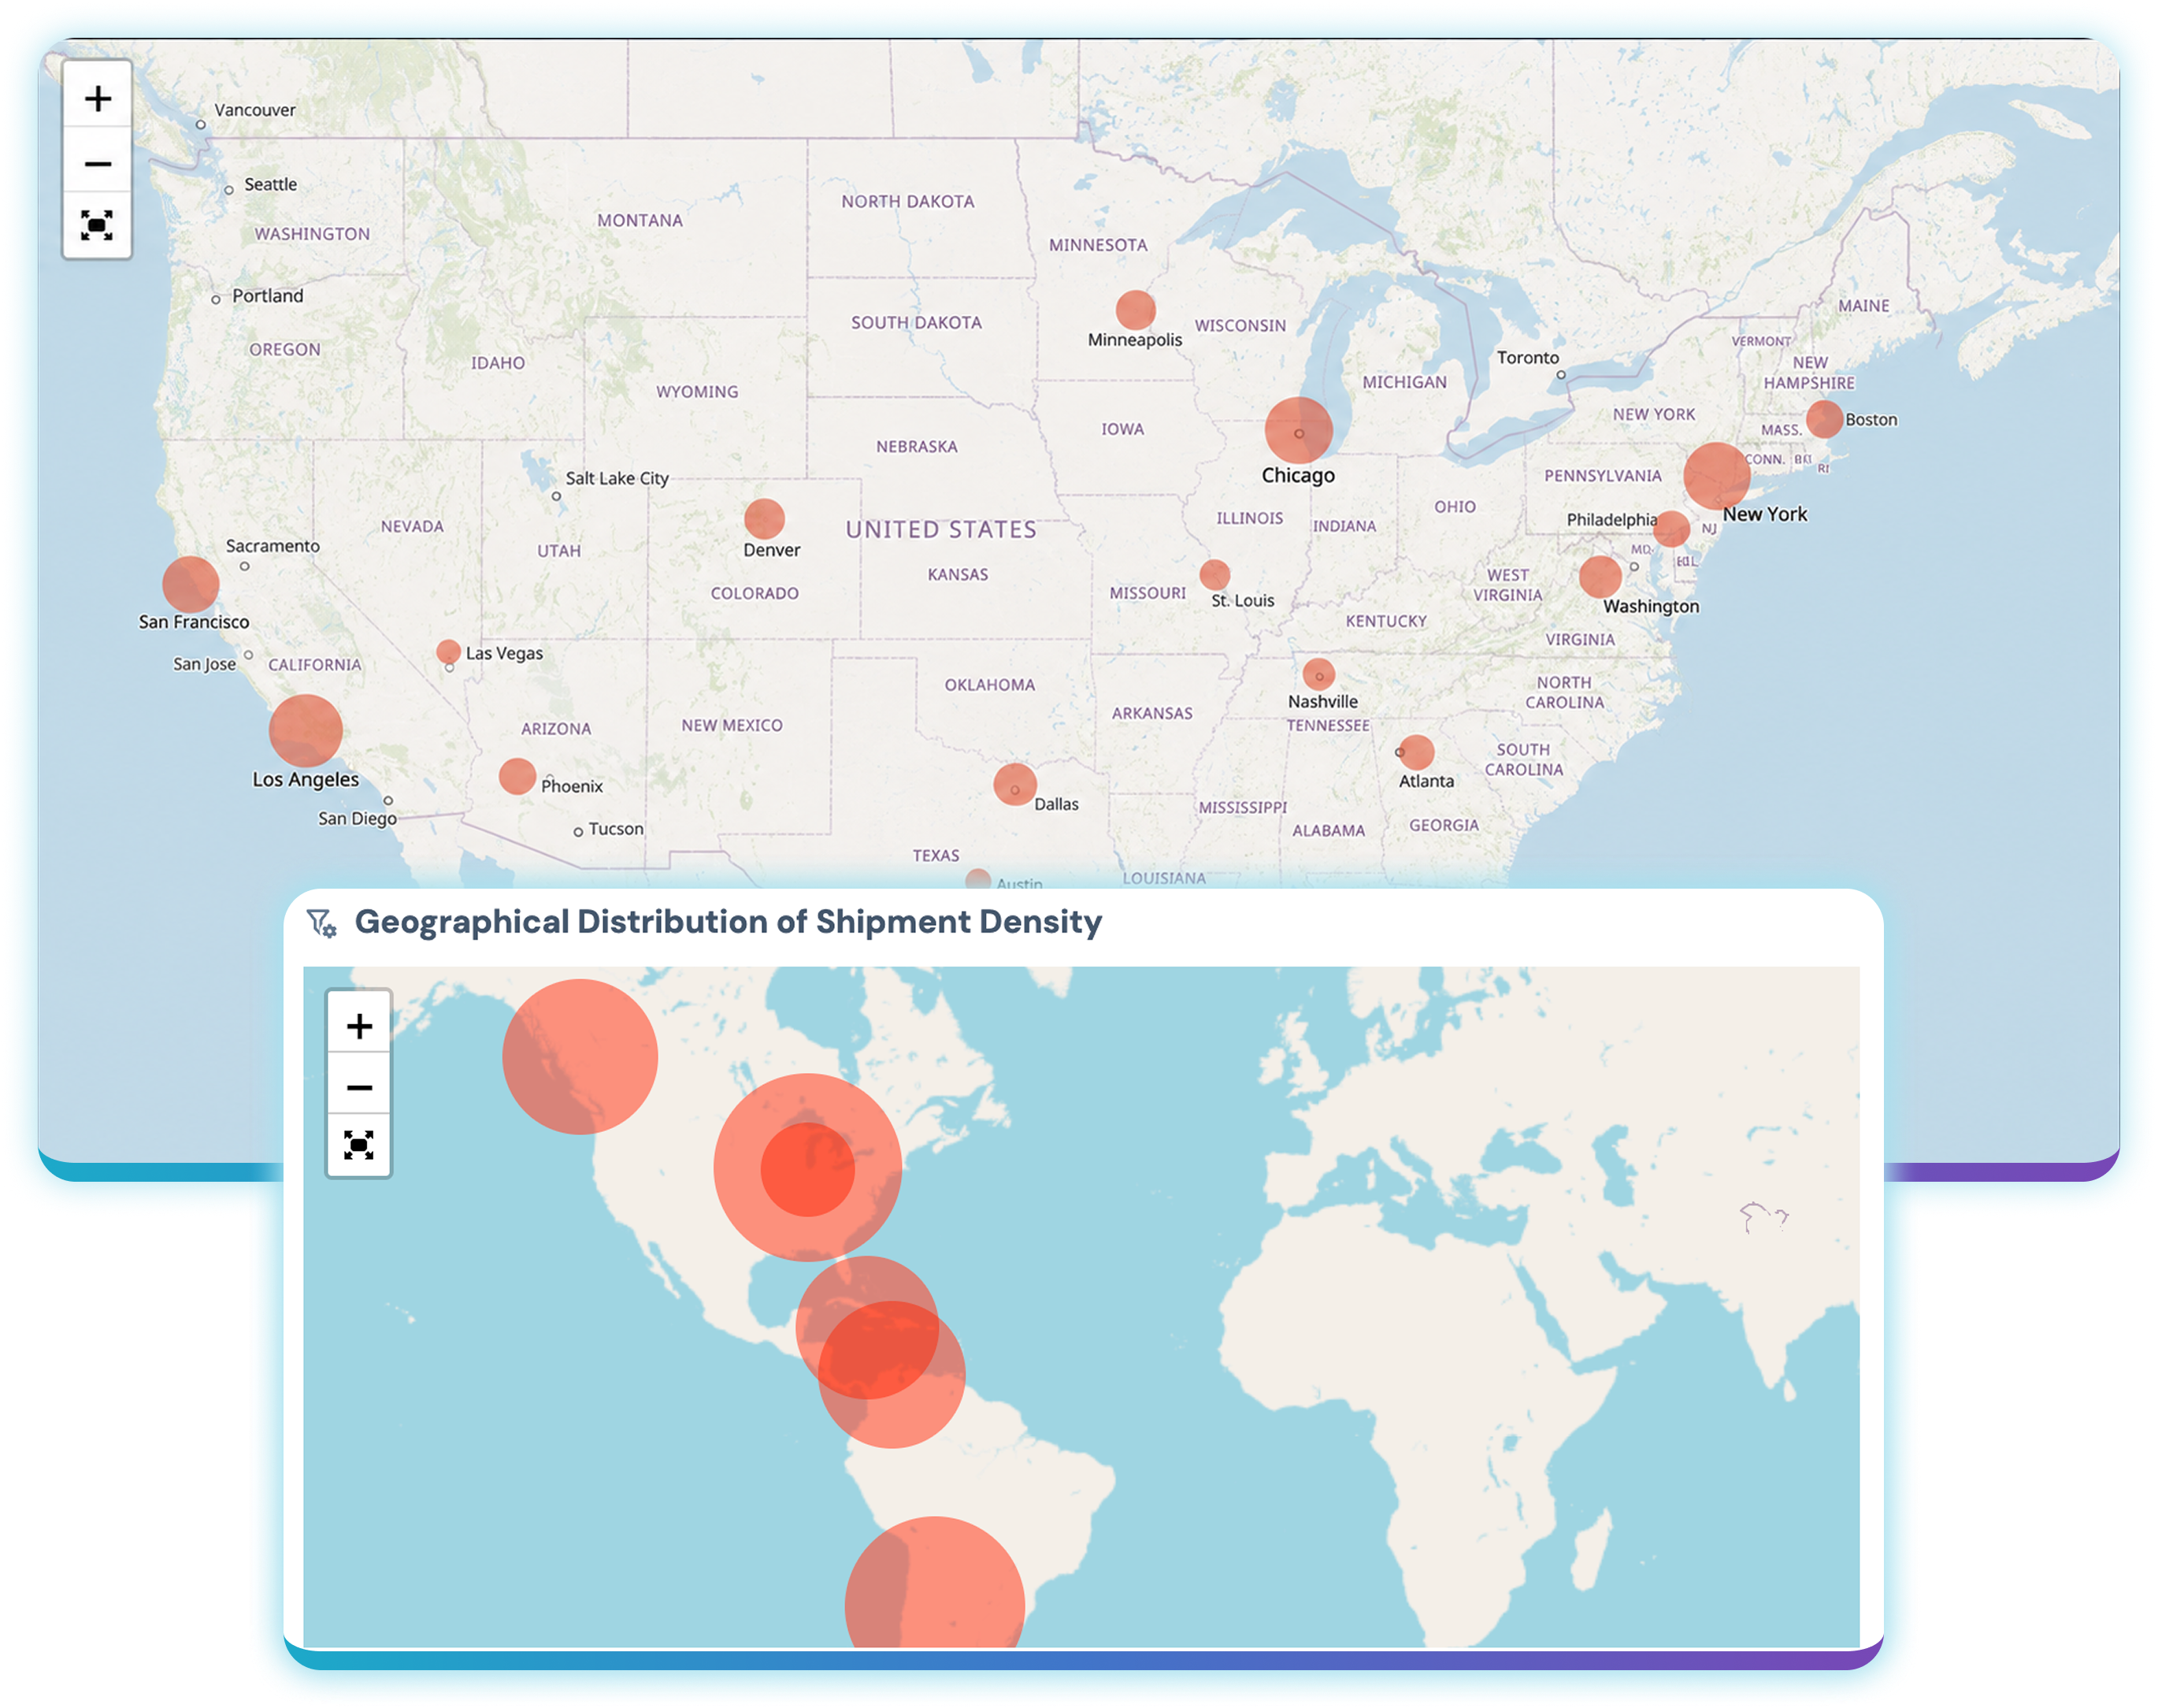This screenshot has height=1708, width=2158.
Task: Click the UNITED STATES country label
Action: [940, 529]
